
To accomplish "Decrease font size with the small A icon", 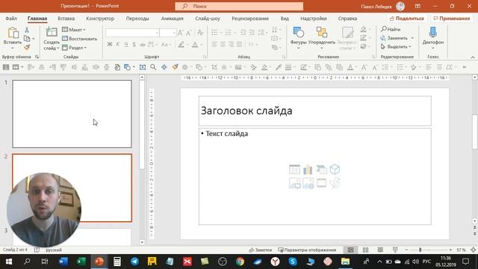I will 189,33.
